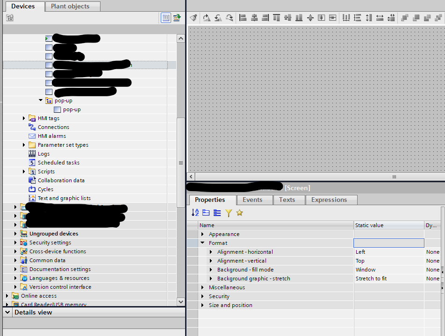Open the Expressions tab

[329, 200]
